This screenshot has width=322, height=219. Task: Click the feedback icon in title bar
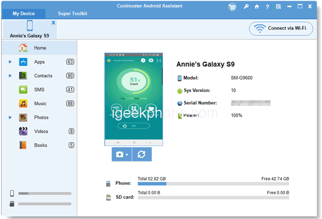pyautogui.click(x=278, y=6)
